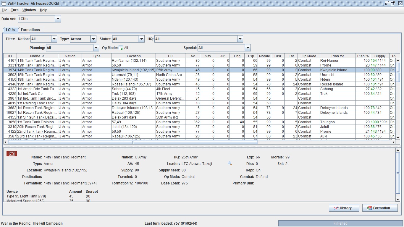Expand the Planning filter dropdown
The image size is (404, 227).
pos(96,48)
